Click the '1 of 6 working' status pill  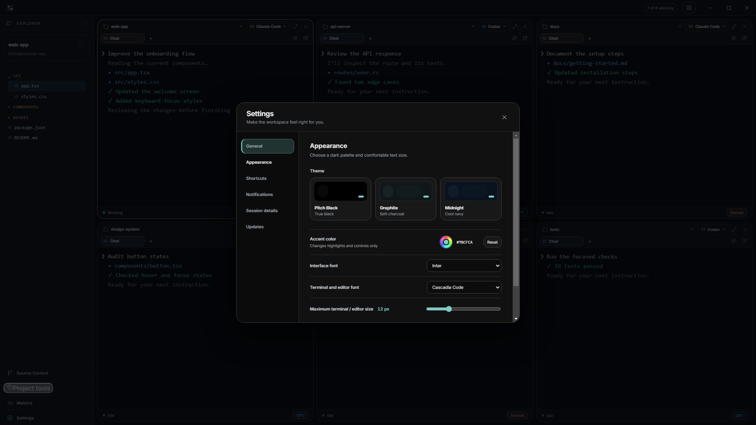pyautogui.click(x=660, y=8)
